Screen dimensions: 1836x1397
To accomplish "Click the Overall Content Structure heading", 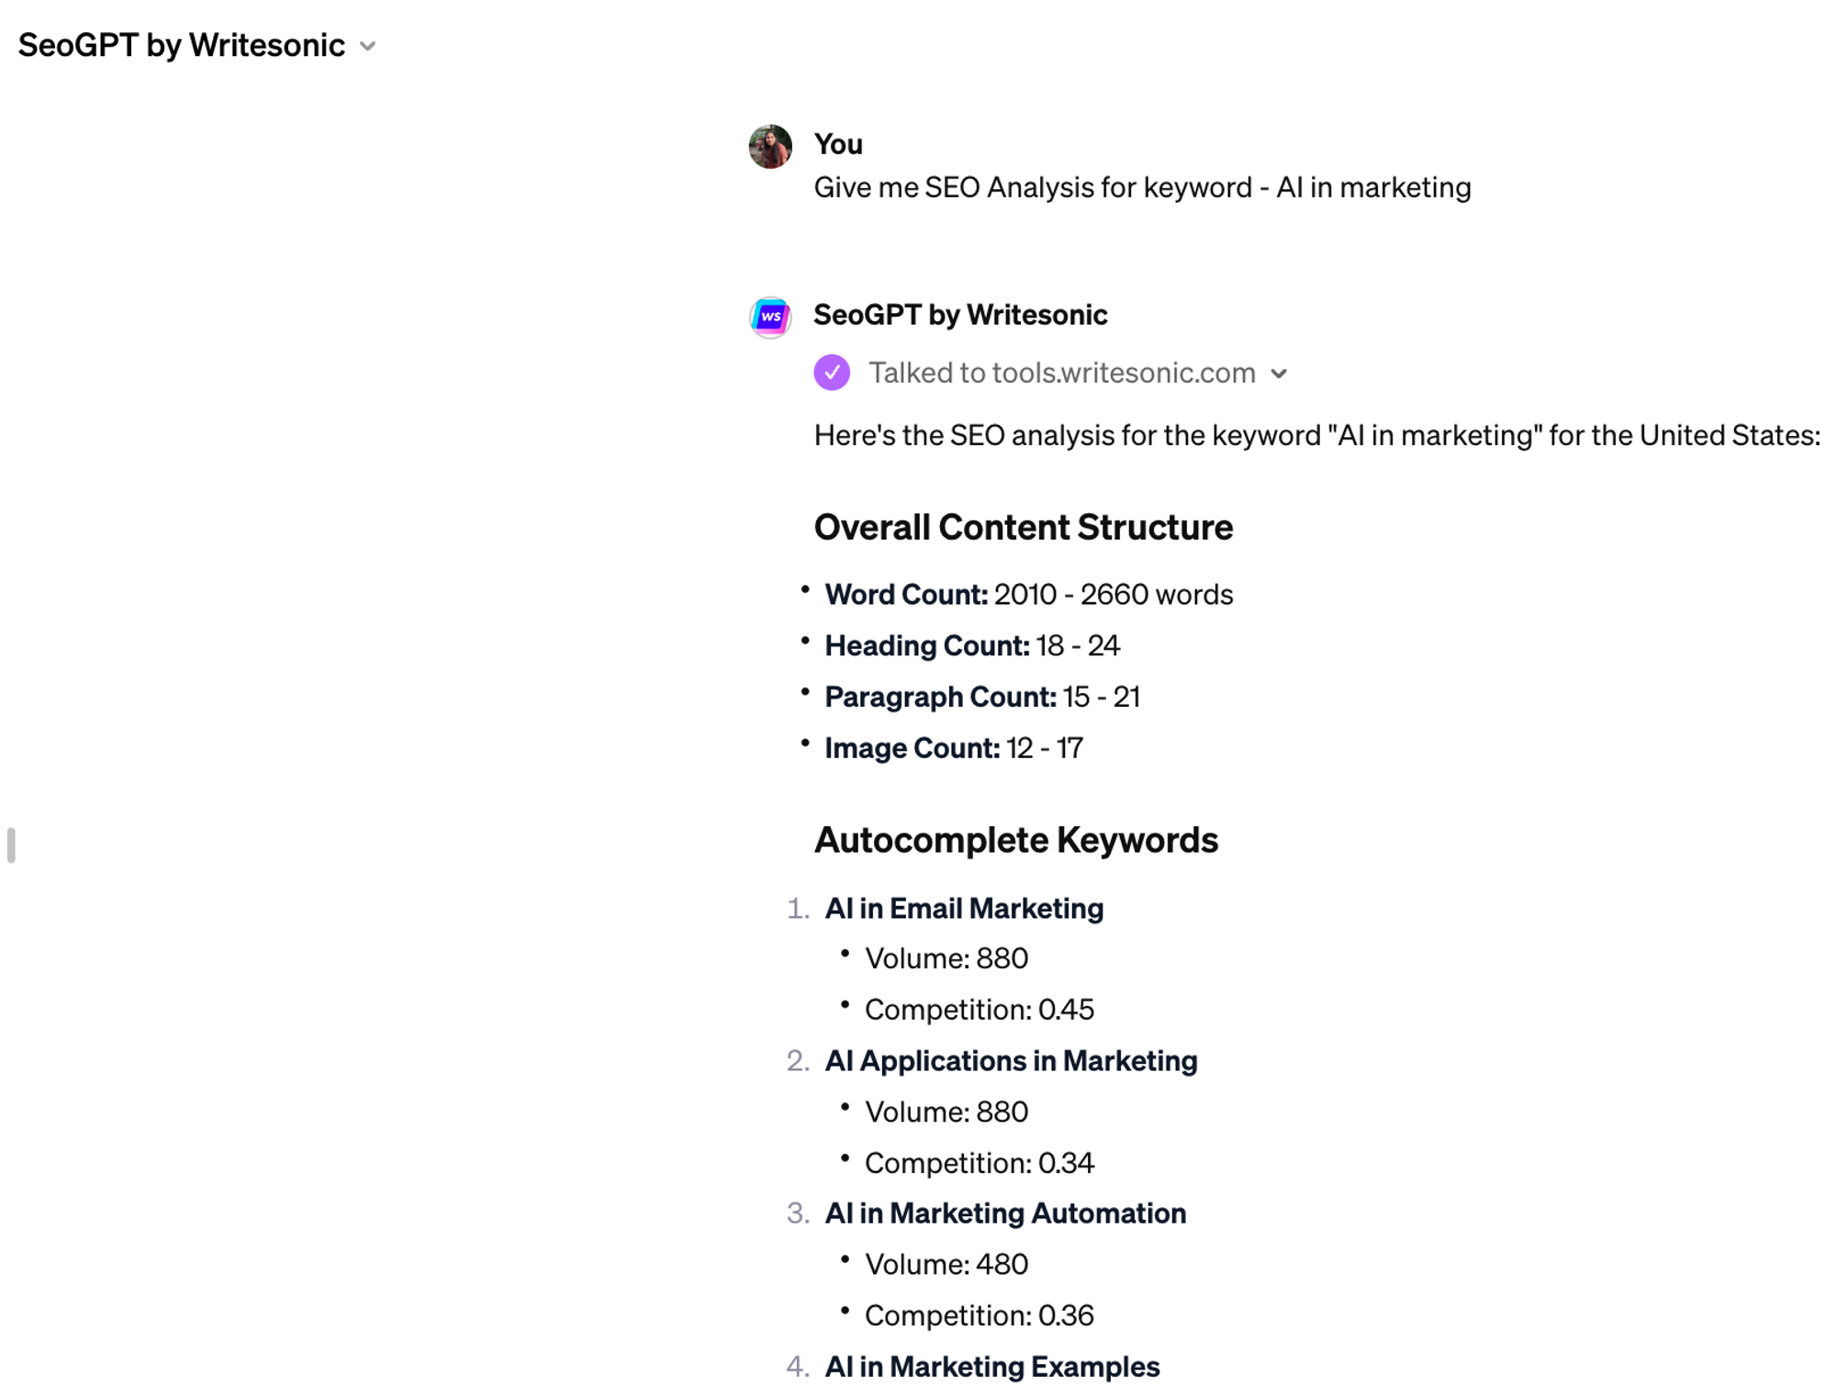I will pos(1023,527).
